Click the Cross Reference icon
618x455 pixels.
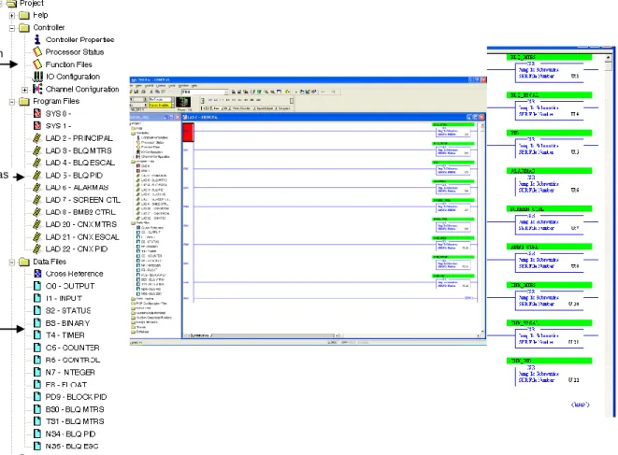pos(37,274)
